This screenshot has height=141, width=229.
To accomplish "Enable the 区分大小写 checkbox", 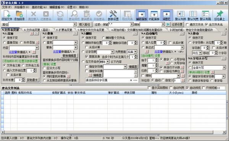I will click(x=44, y=68).
